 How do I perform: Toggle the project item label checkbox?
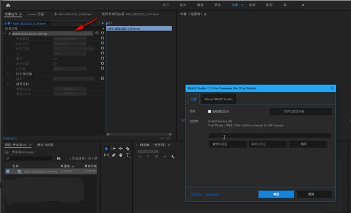click(x=8, y=171)
